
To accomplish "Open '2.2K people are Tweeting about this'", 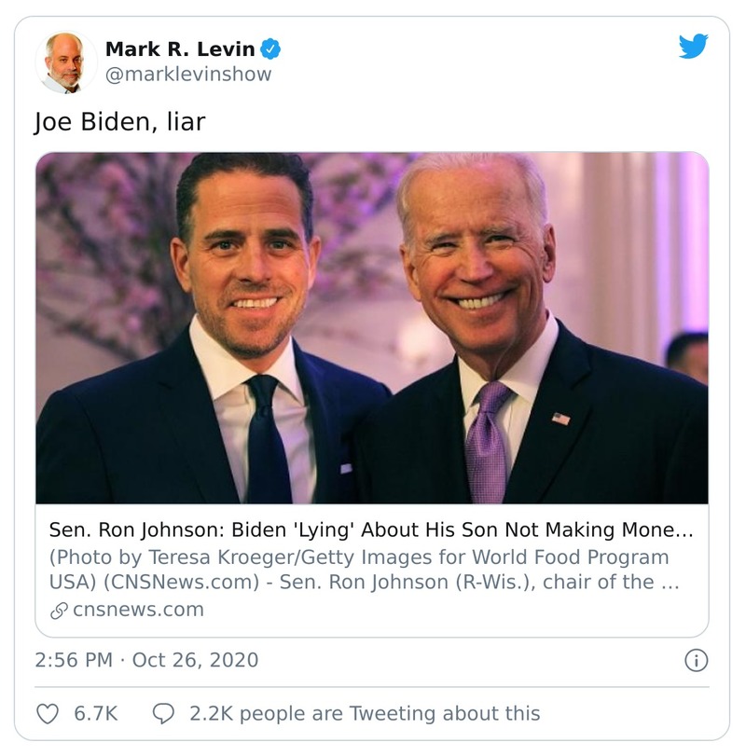I will coord(365,713).
